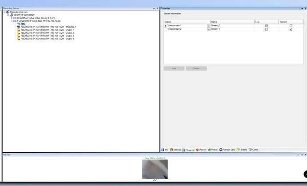Click the Recording Servers root node icon
Image resolution: width=307 pixels, height=186 pixels.
pyautogui.click(x=8, y=12)
